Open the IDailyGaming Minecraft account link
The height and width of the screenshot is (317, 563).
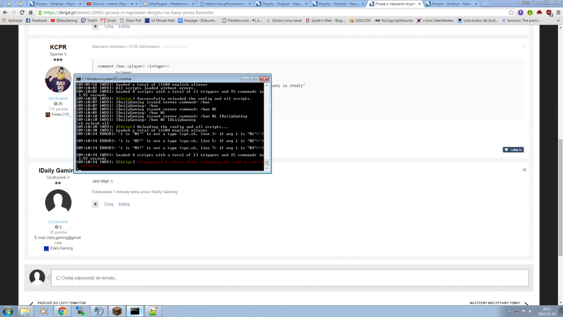58,248
